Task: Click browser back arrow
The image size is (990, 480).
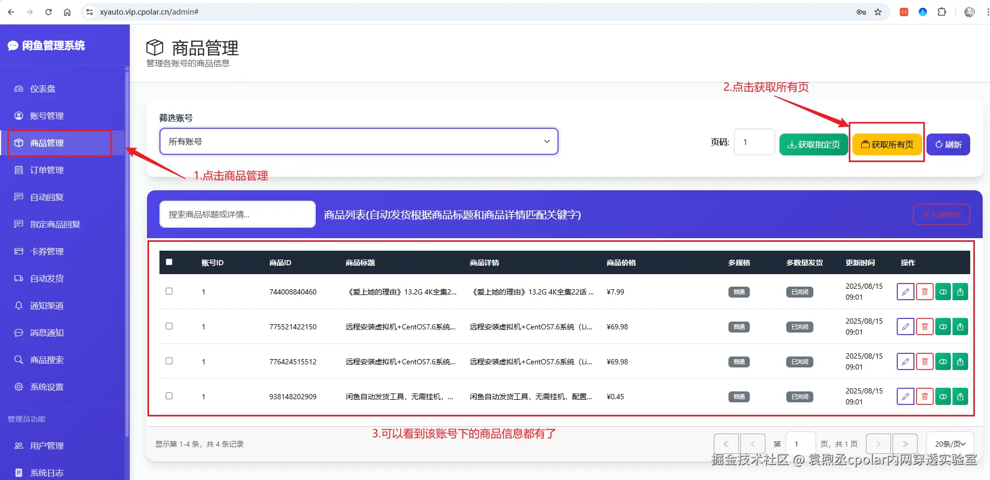Action: point(11,12)
